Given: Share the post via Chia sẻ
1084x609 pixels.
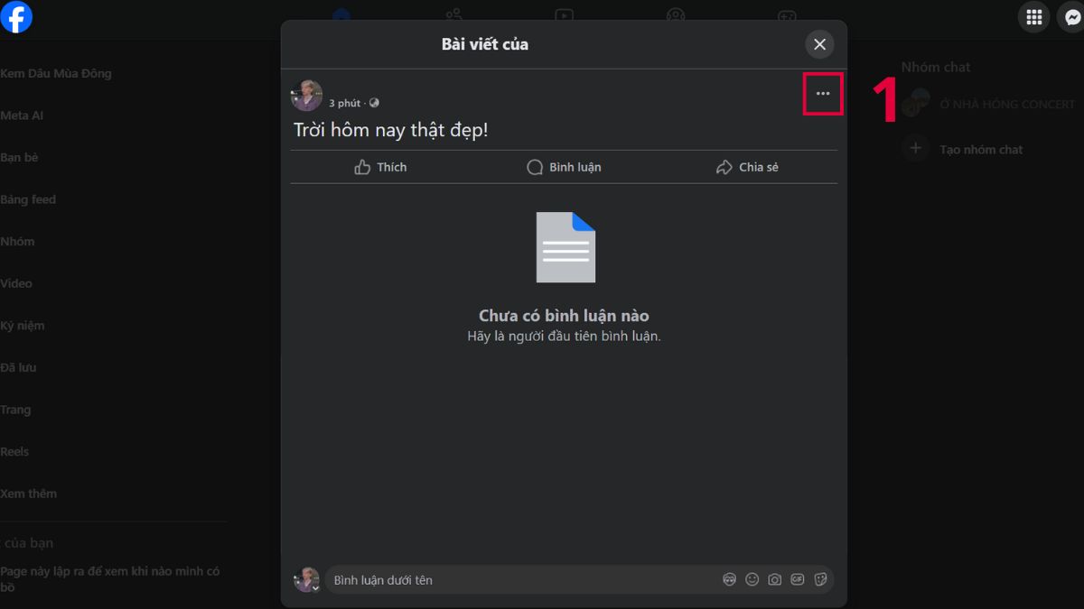Looking at the screenshot, I should pos(746,167).
